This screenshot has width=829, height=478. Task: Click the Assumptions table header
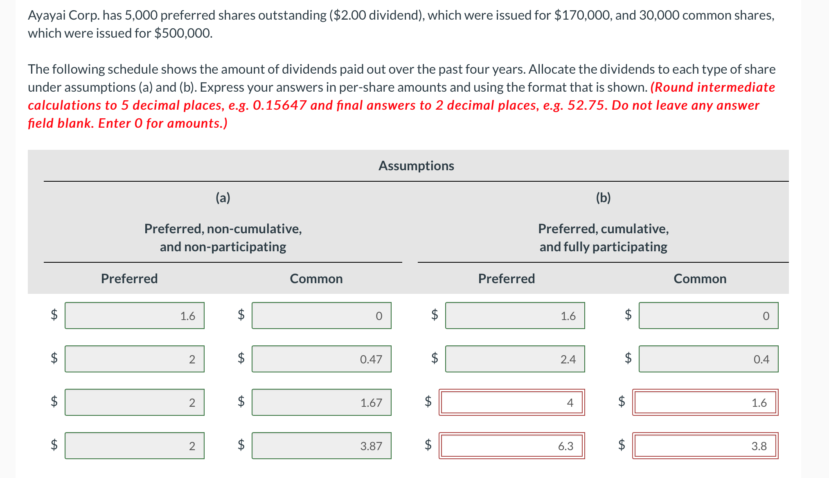pos(416,166)
